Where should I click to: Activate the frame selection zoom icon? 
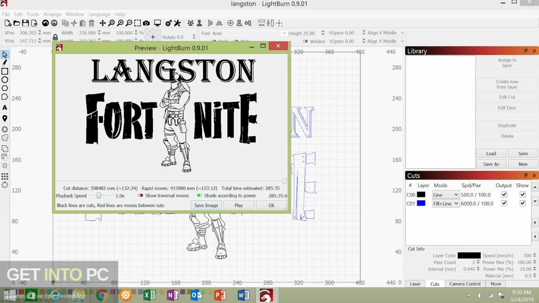click(x=138, y=23)
